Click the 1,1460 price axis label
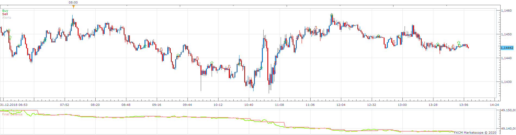The height and width of the screenshot is (135, 516). (x=506, y=11)
